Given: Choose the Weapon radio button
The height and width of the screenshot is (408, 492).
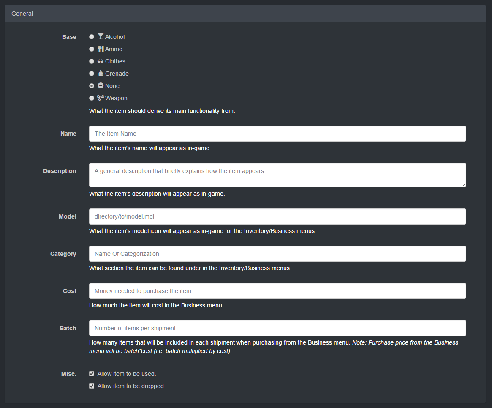Looking at the screenshot, I should click(92, 99).
